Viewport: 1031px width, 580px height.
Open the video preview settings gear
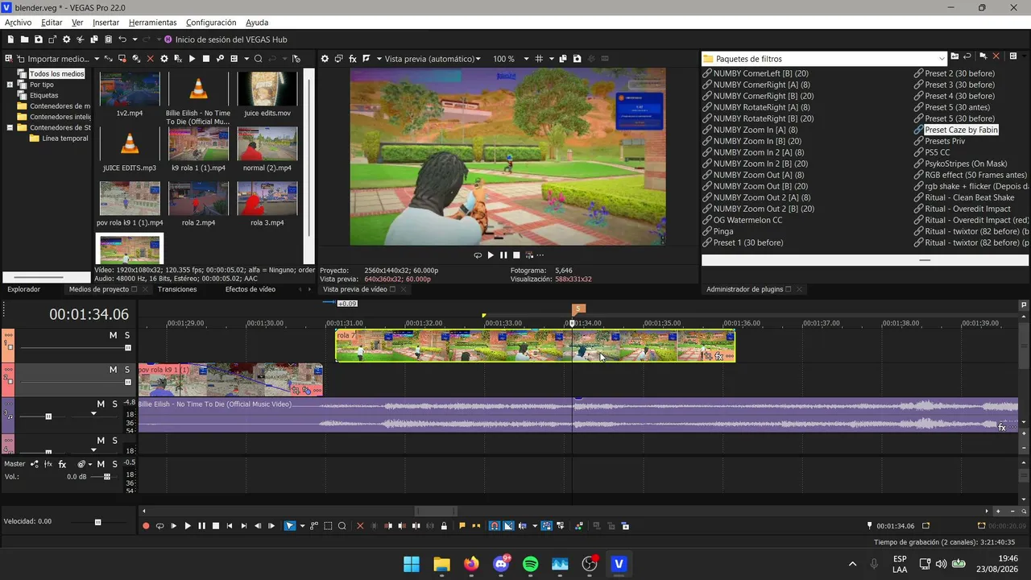point(325,59)
